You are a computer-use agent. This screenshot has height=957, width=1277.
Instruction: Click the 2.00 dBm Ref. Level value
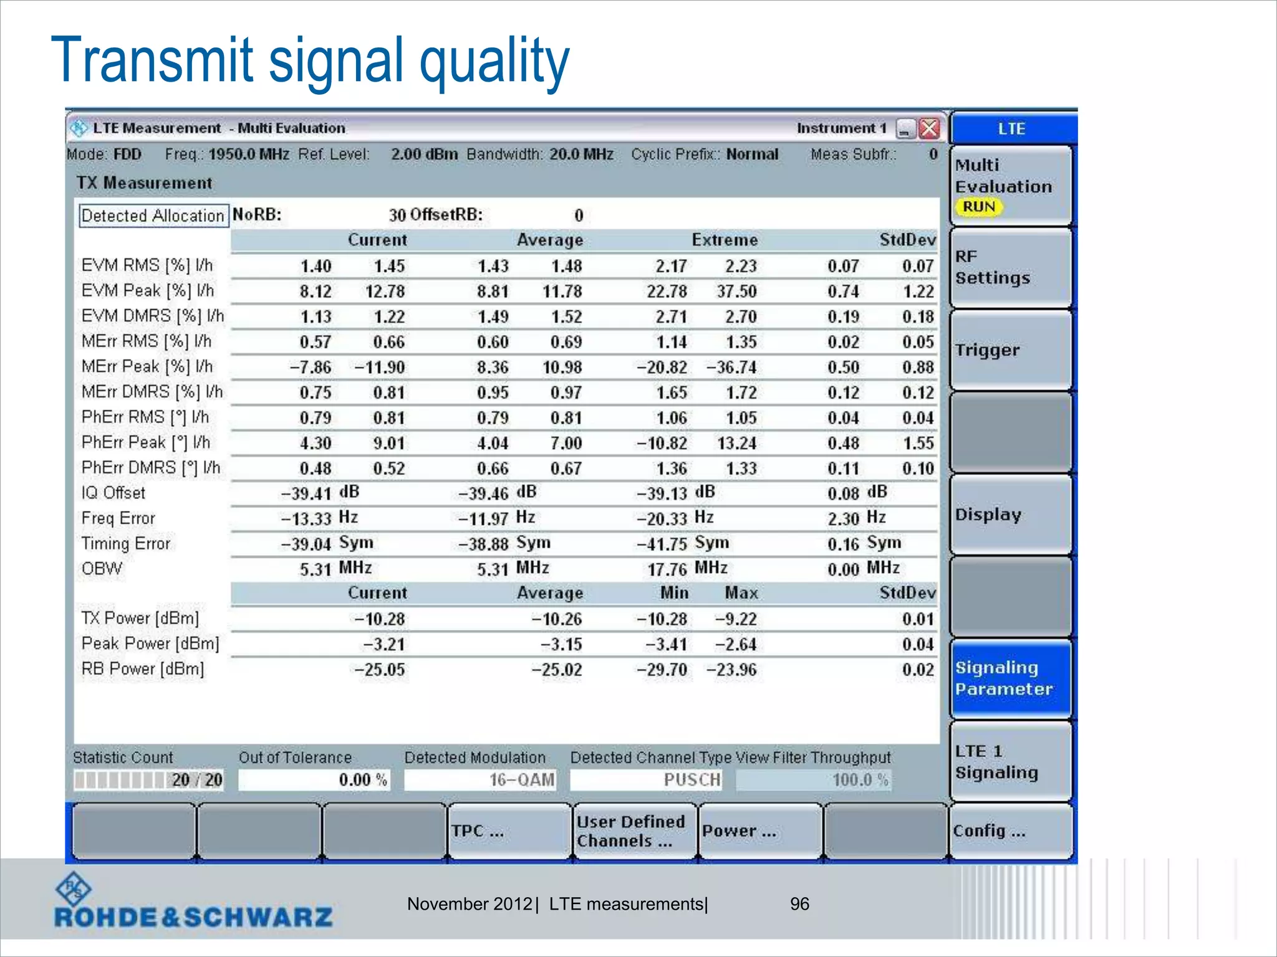click(x=424, y=154)
